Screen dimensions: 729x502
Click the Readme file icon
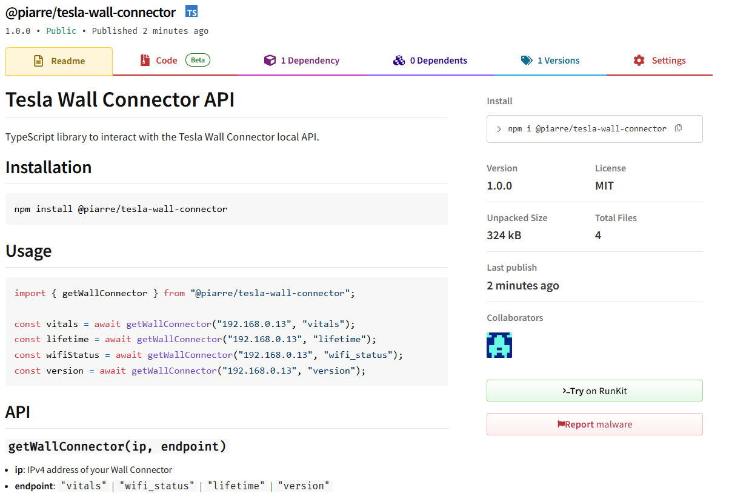[39, 61]
